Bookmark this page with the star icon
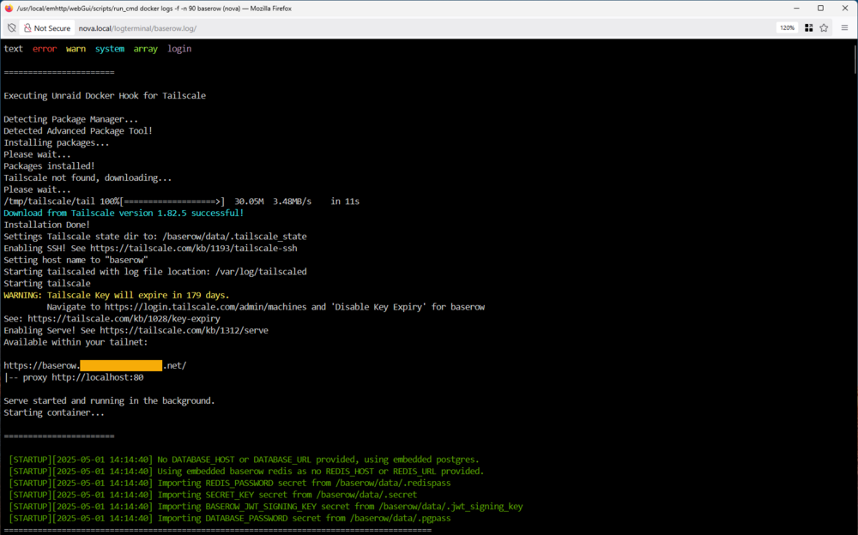 pos(824,28)
